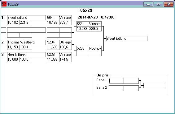Screen dimensions: 175x114
Task: Select the 15,000 time cell for Henrik Brink
Action: [13, 59]
